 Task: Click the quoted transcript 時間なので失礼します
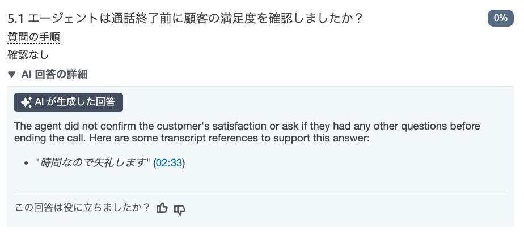(x=93, y=162)
